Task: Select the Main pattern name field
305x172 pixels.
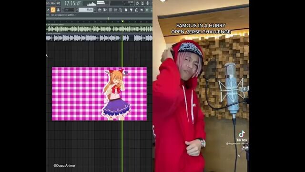Action: click(86, 10)
